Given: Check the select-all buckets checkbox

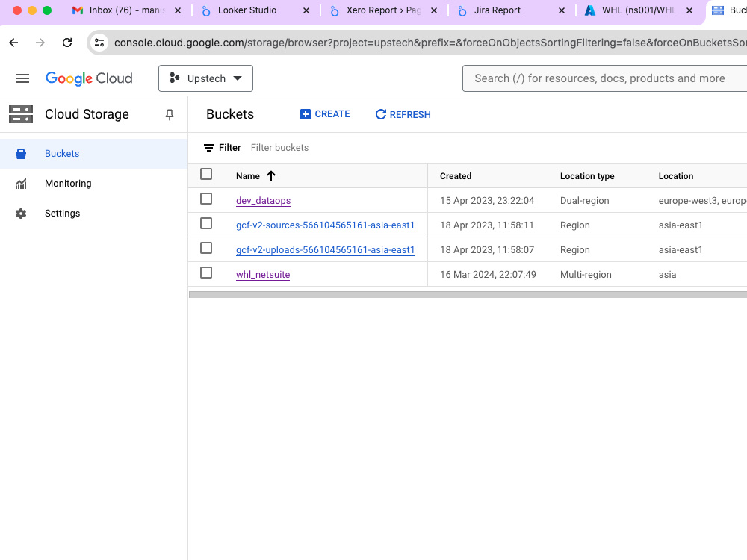Looking at the screenshot, I should pyautogui.click(x=206, y=174).
